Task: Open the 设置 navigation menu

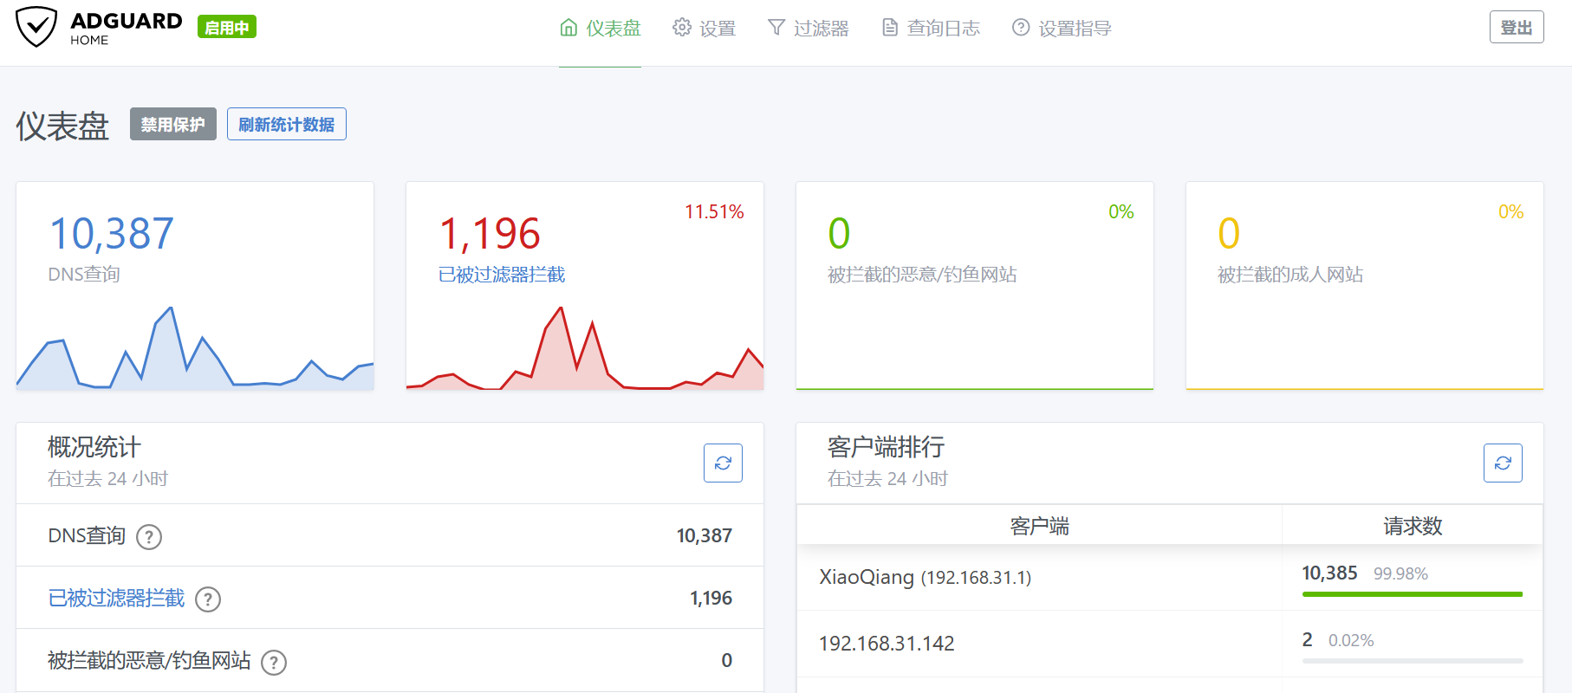Action: [704, 28]
